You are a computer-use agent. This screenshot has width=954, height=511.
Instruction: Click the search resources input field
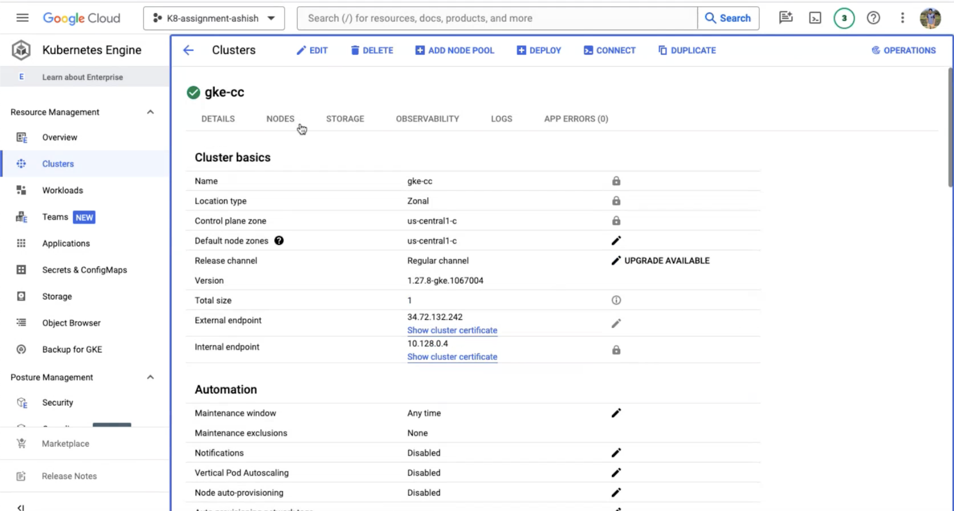point(496,18)
